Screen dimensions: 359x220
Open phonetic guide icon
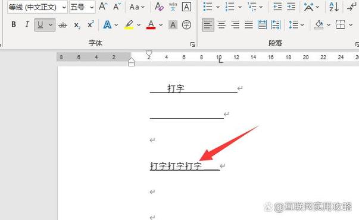pyautogui.click(x=173, y=7)
